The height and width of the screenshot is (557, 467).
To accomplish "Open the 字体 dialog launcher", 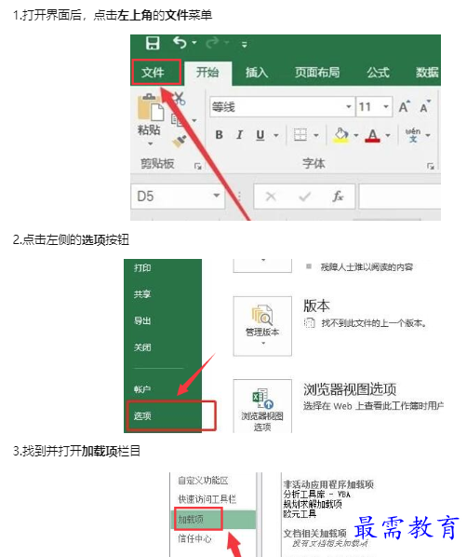I will pyautogui.click(x=431, y=166).
